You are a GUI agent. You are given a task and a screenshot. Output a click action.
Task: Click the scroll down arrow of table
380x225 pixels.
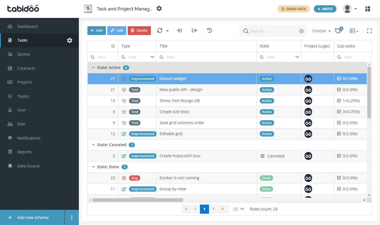[x=369, y=195]
